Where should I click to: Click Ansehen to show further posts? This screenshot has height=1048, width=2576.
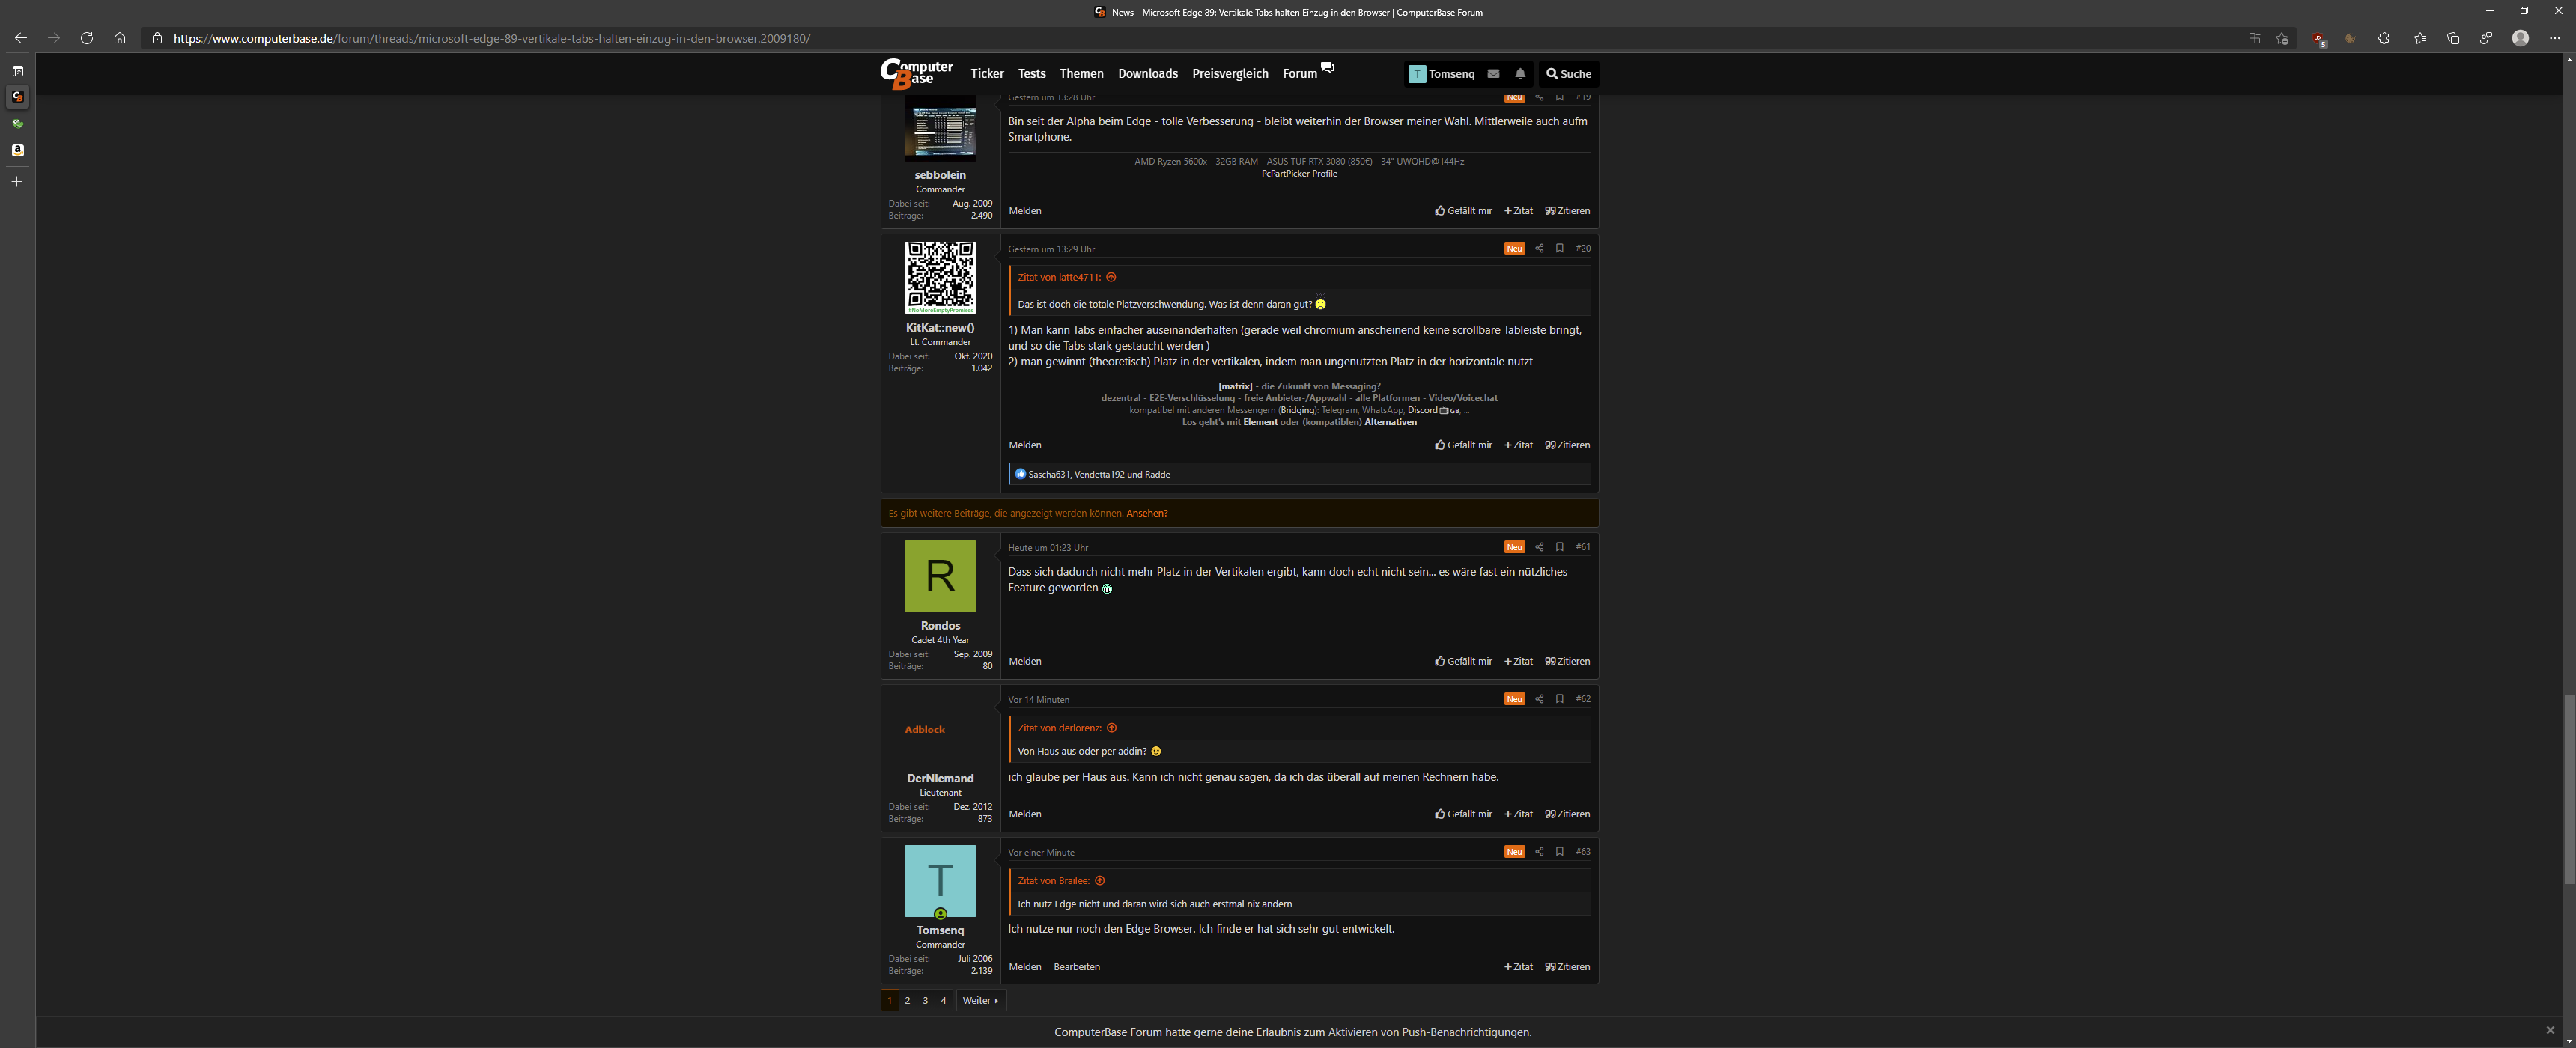1146,513
